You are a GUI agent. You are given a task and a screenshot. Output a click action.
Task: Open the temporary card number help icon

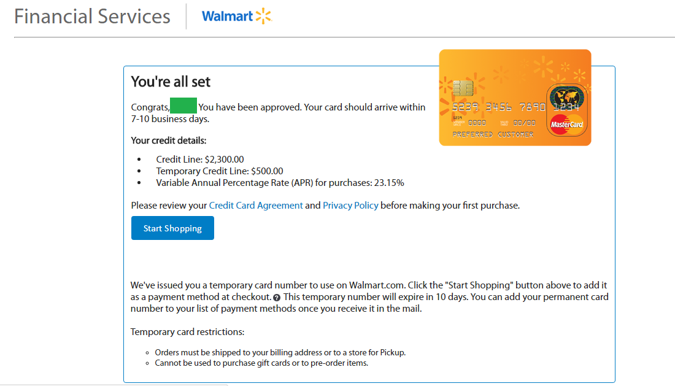click(276, 298)
